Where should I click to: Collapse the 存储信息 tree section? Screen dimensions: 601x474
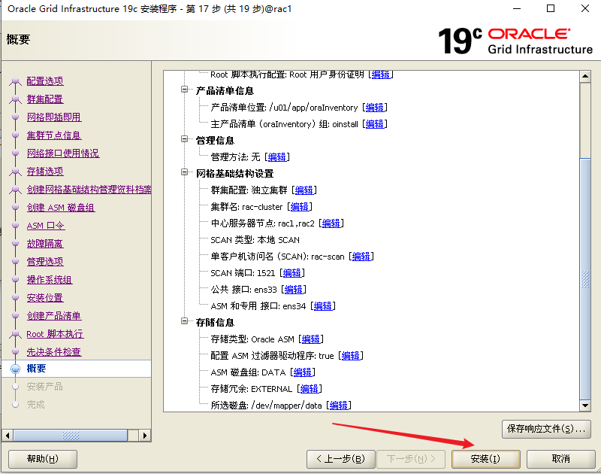[x=185, y=322]
